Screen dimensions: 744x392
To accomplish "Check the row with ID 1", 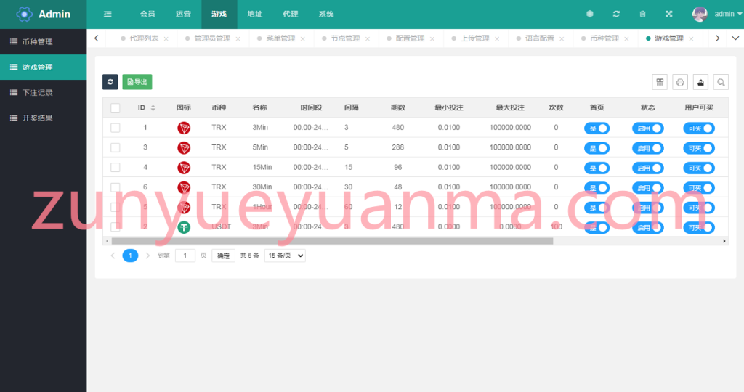I will click(116, 128).
